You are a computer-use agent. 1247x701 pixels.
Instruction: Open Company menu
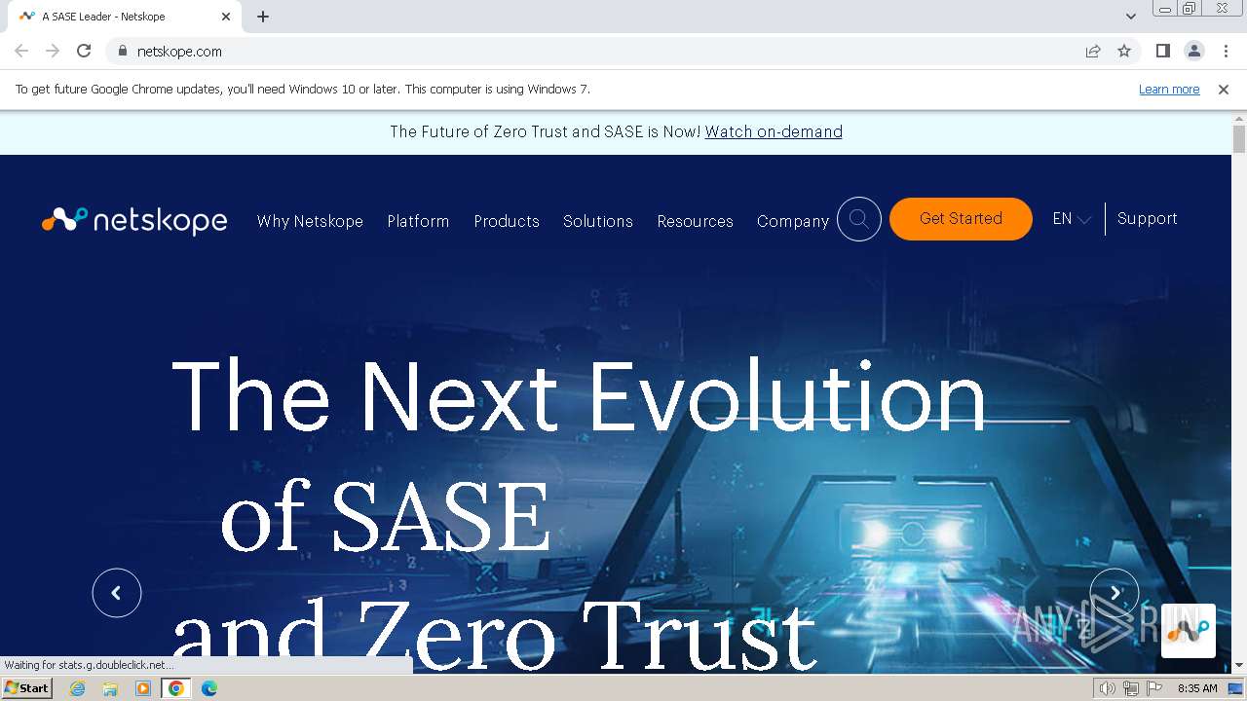point(793,221)
